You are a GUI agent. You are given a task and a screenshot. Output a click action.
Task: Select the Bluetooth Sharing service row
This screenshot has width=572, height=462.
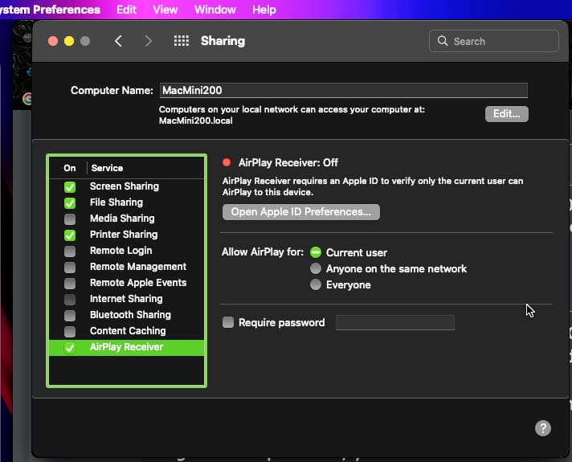[127, 315]
